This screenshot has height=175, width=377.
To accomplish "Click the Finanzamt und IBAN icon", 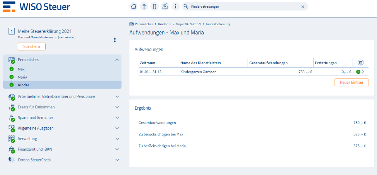I will (12, 150).
